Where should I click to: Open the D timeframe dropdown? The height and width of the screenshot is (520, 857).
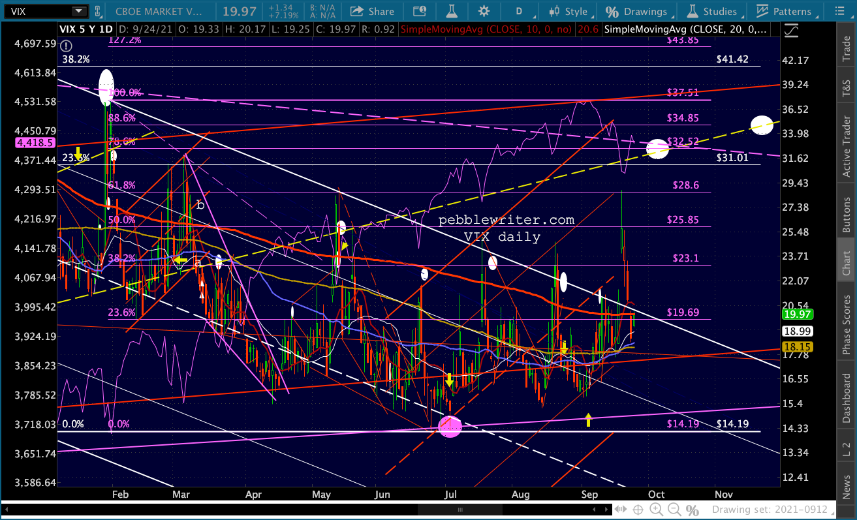pos(520,11)
